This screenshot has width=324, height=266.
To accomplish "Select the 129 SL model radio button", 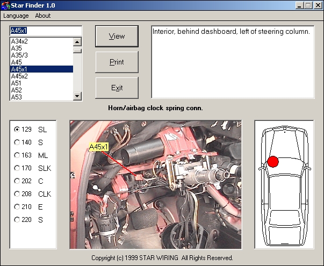I will point(17,129).
